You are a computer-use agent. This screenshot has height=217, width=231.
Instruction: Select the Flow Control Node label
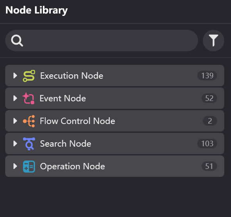77,121
